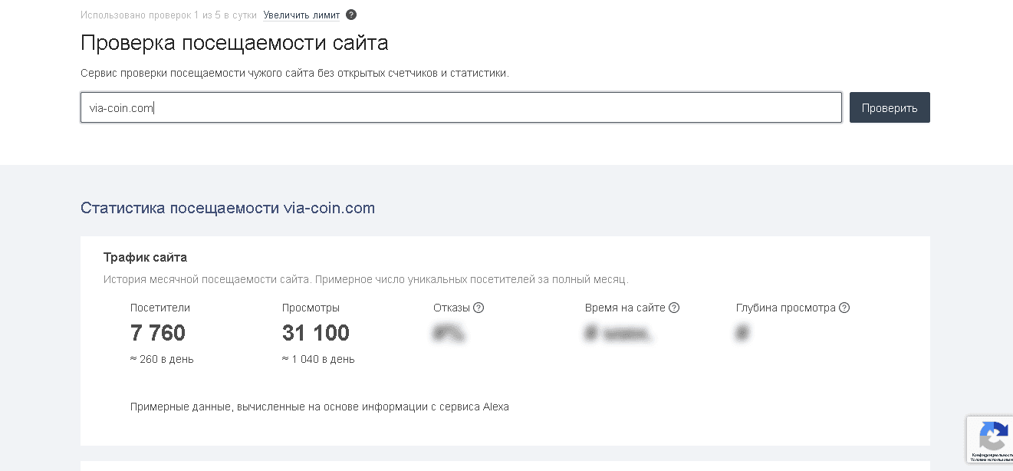Click the Проверка посещаемости сайта heading
The image size is (1013, 471).
tap(234, 43)
